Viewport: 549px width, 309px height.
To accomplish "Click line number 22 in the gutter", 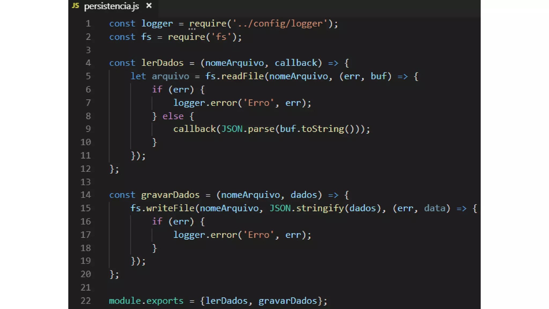I will 86,301.
